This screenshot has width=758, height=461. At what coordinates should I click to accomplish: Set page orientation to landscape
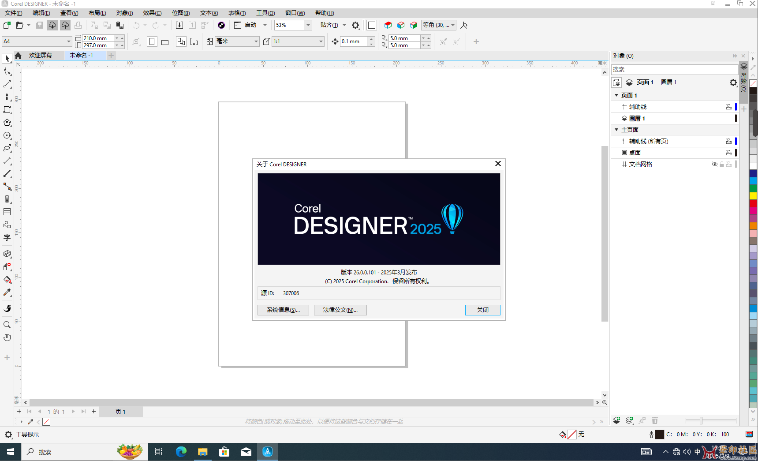165,41
